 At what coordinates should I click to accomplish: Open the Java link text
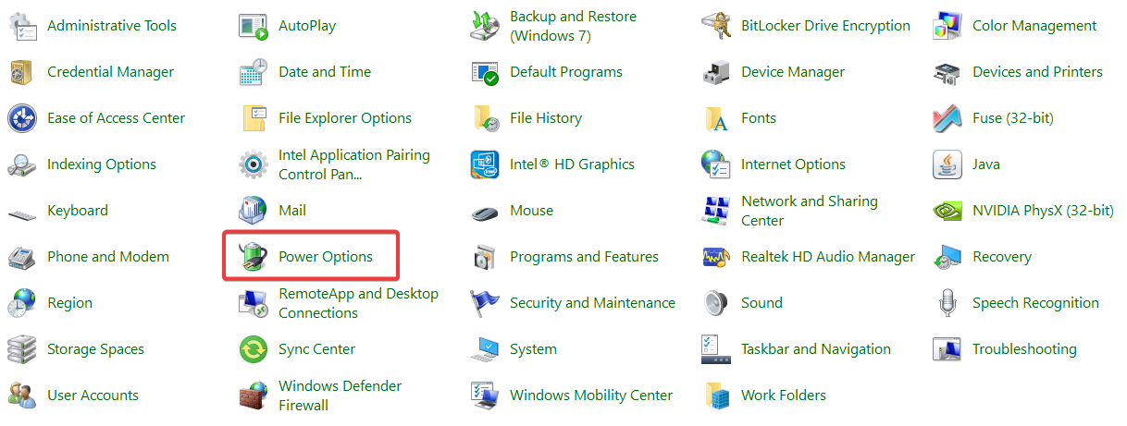[986, 164]
